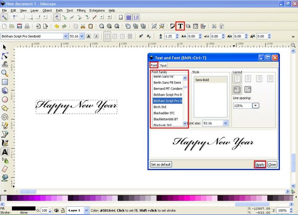Click the Apply button
298x215 pixels.
[x=260, y=164]
